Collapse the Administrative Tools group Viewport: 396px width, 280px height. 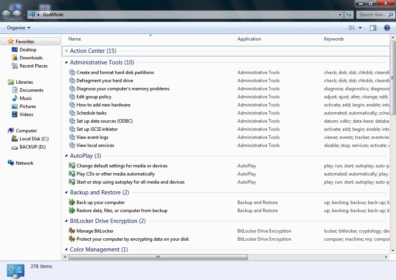67,62
